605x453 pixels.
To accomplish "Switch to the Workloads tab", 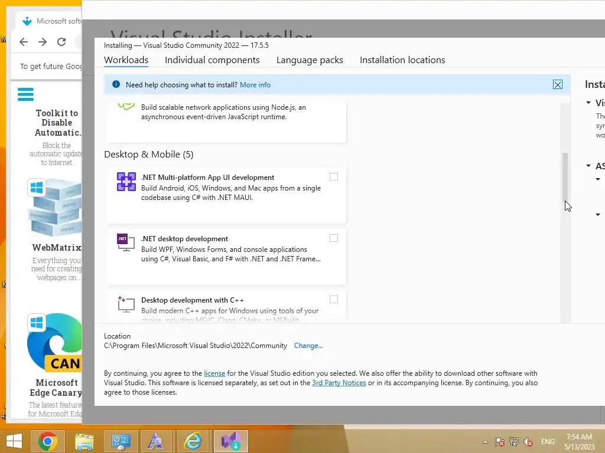I will pyautogui.click(x=126, y=60).
